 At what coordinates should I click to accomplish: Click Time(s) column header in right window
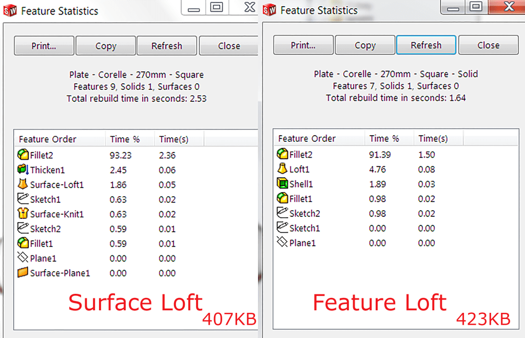pos(433,138)
